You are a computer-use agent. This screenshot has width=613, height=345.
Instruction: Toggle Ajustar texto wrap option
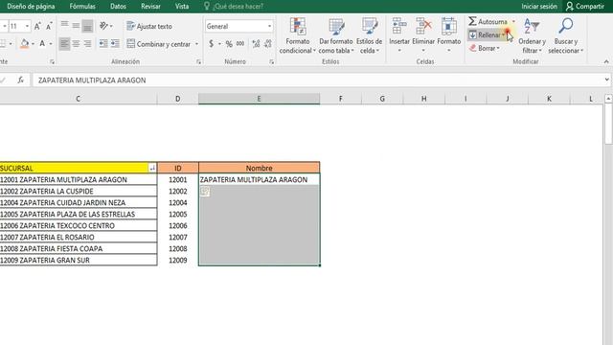(x=149, y=26)
